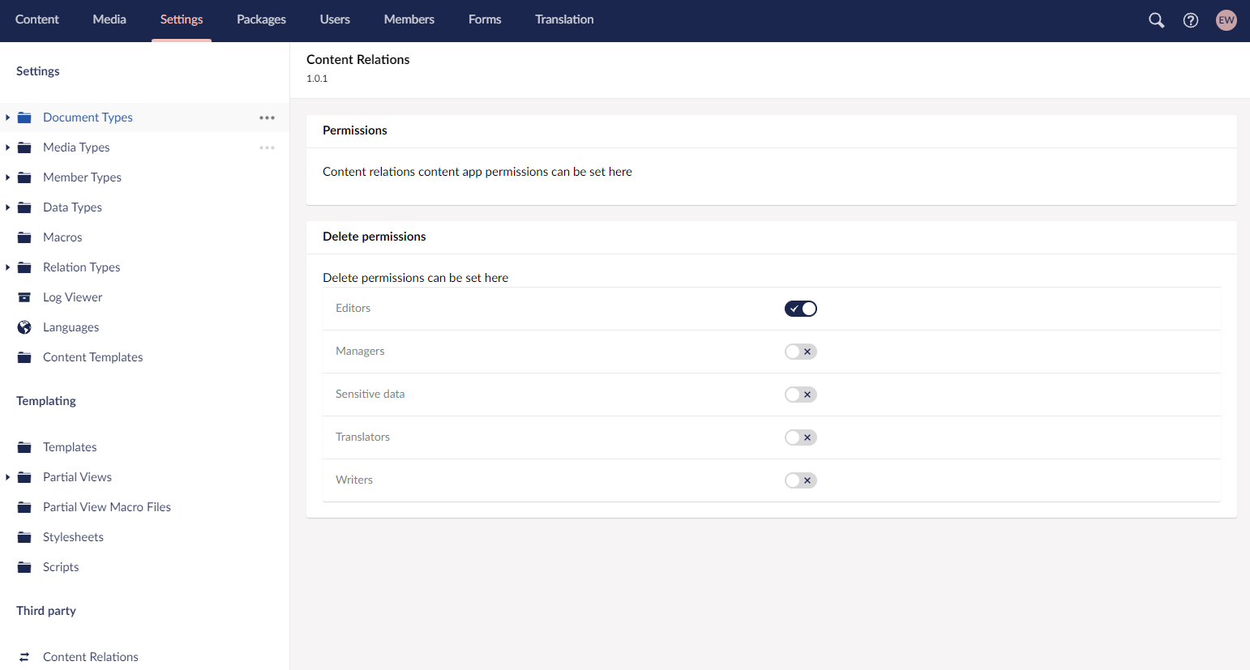Open Scripts under Templating
This screenshot has height=670, width=1250.
click(61, 567)
